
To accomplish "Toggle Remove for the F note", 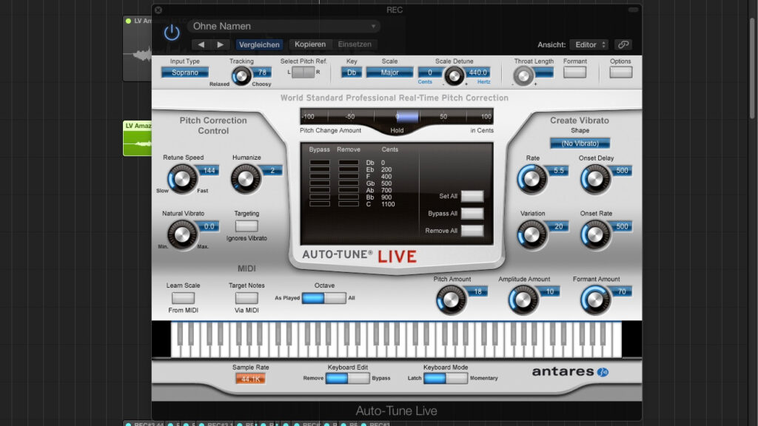I will coord(349,177).
